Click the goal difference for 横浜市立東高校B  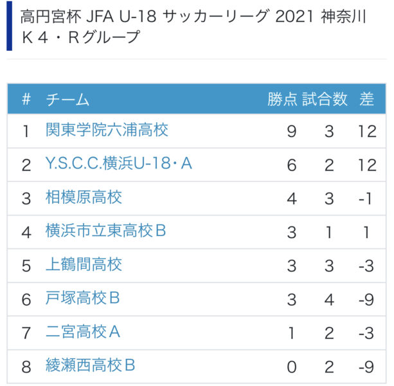[366, 232]
